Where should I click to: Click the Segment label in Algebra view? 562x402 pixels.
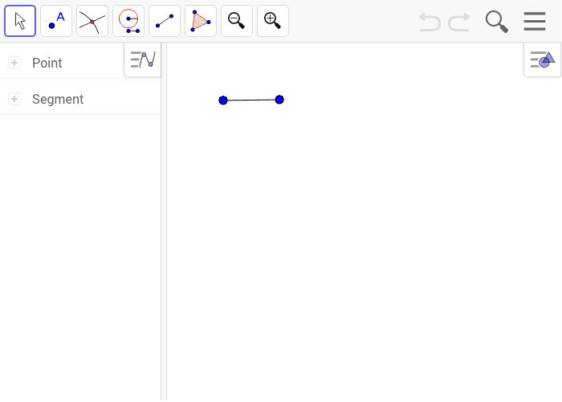pyautogui.click(x=58, y=99)
